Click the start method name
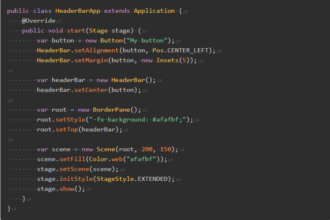Image resolution: width=330 pixels, height=220 pixels. 77,31
